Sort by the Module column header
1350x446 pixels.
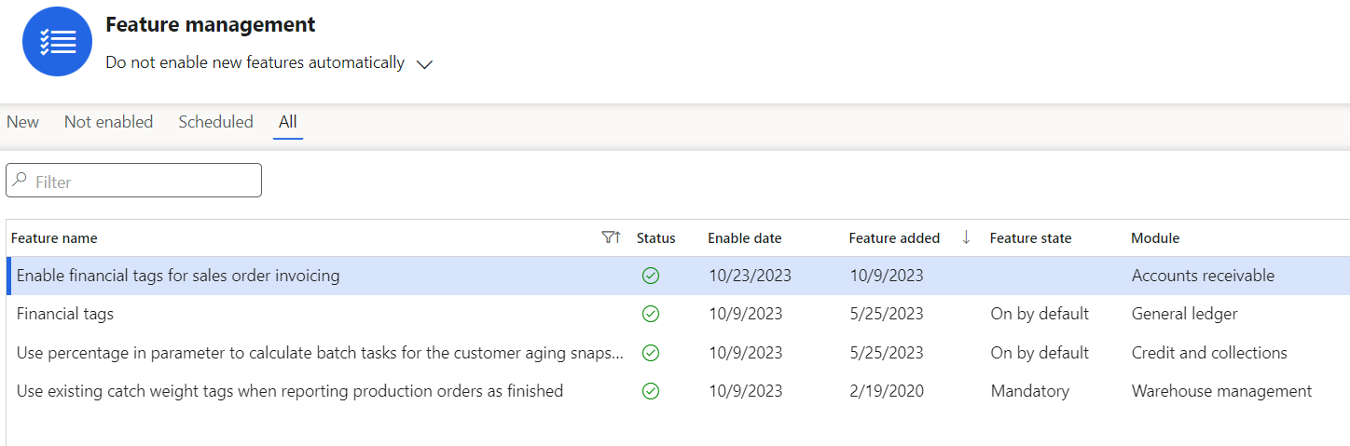(x=1155, y=238)
